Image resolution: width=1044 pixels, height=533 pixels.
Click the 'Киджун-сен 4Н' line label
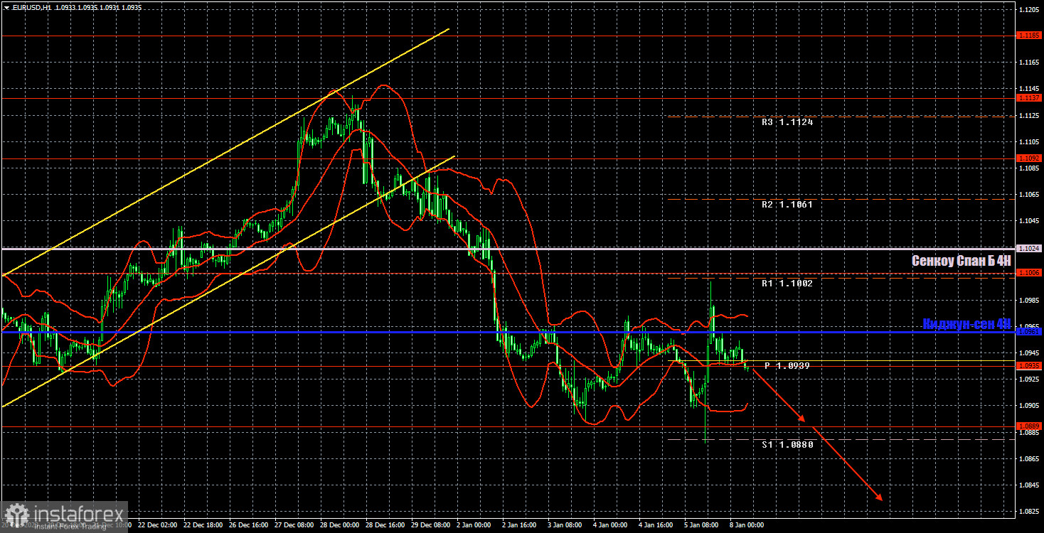(966, 324)
